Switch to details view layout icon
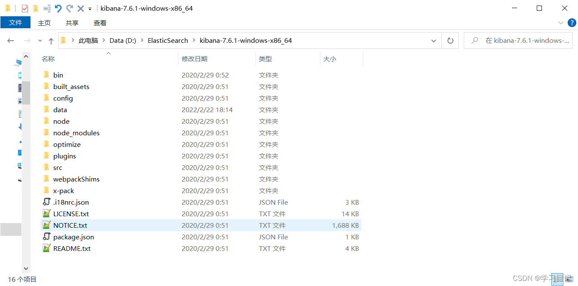This screenshot has width=578, height=286. click(x=557, y=279)
